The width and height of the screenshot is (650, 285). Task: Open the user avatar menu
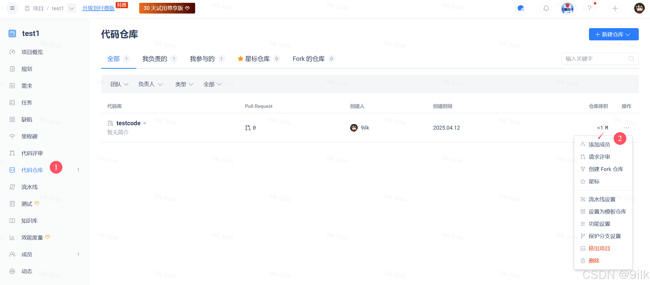(639, 8)
